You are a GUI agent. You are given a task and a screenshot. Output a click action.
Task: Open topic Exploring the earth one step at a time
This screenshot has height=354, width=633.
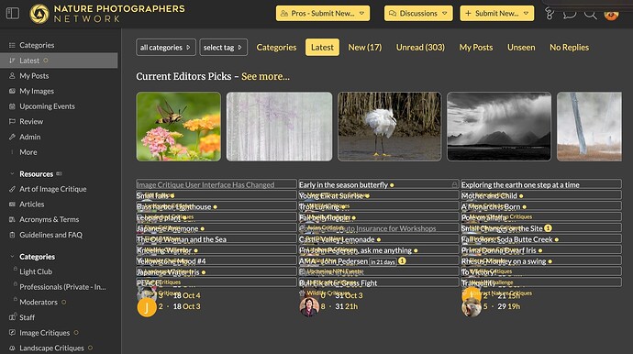coord(520,184)
